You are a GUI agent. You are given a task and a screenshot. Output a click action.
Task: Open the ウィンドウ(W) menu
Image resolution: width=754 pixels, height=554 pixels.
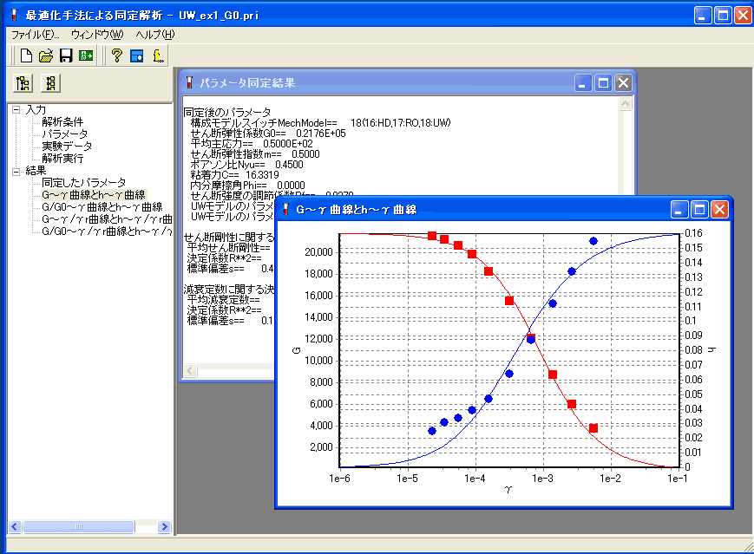coord(97,35)
